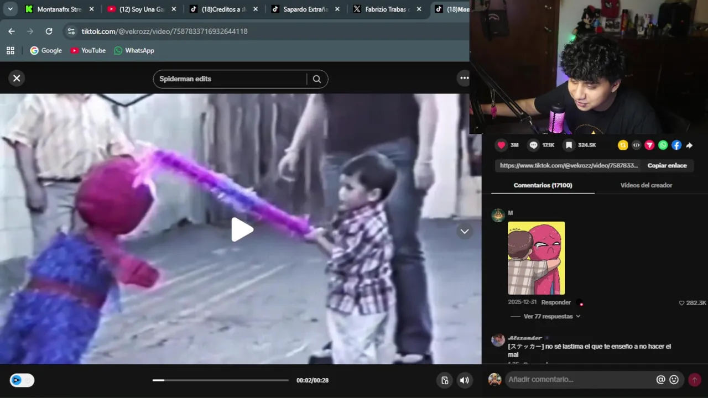Save video with bookmark icon
Screen dimensions: 708x398
(569, 145)
